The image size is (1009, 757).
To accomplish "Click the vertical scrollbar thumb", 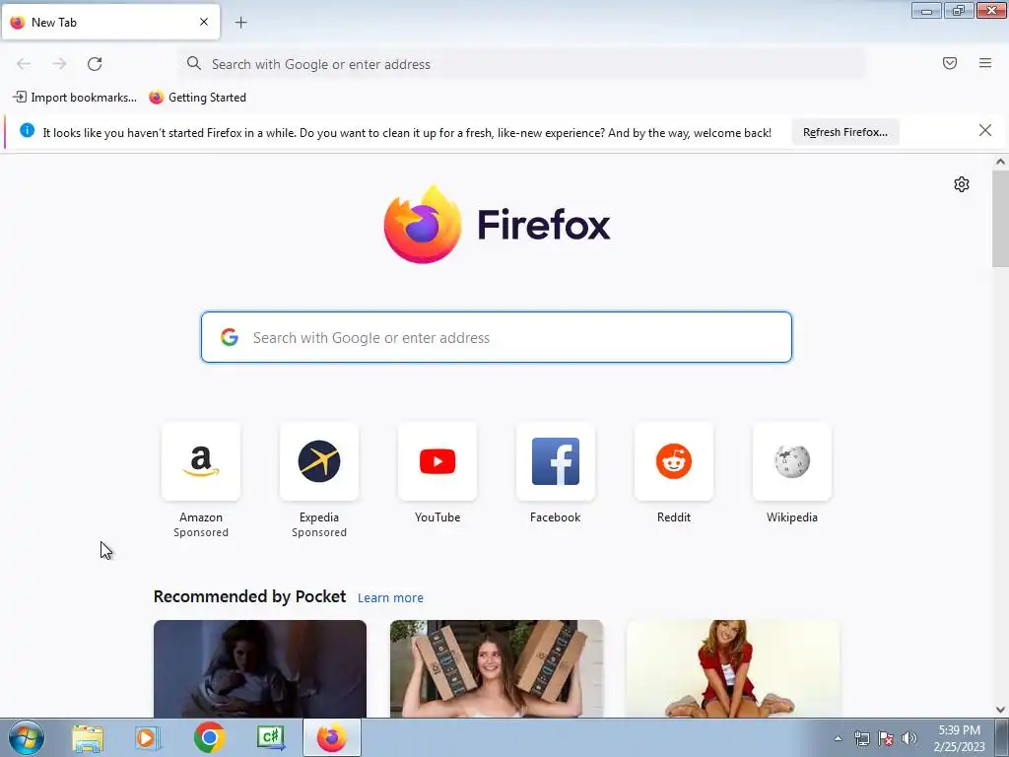I will click(1000, 218).
